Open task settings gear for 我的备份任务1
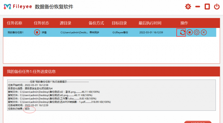The width and height of the screenshot is (223, 123). coord(197,32)
